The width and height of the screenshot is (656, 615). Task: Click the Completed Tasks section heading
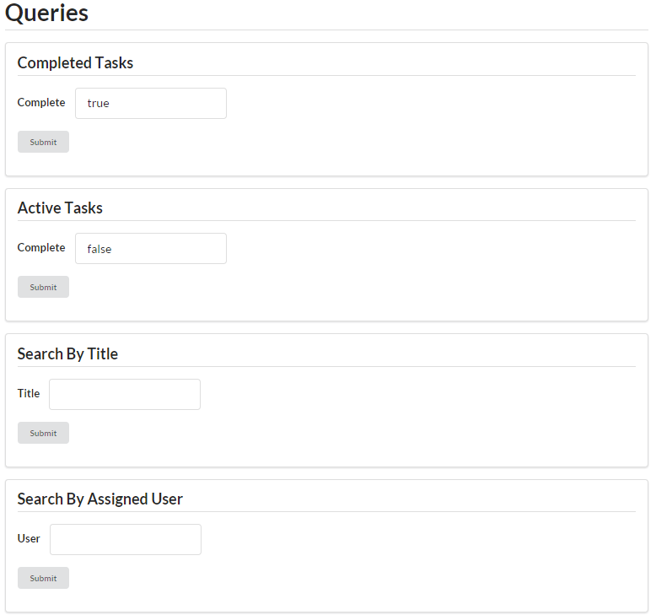(75, 63)
